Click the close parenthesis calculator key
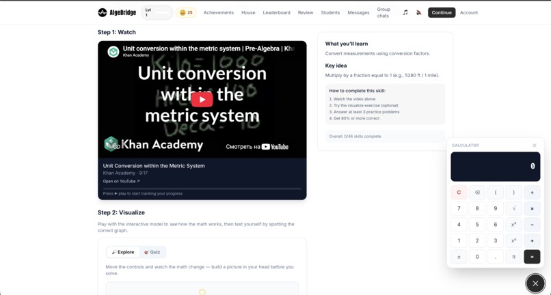 click(x=514, y=193)
